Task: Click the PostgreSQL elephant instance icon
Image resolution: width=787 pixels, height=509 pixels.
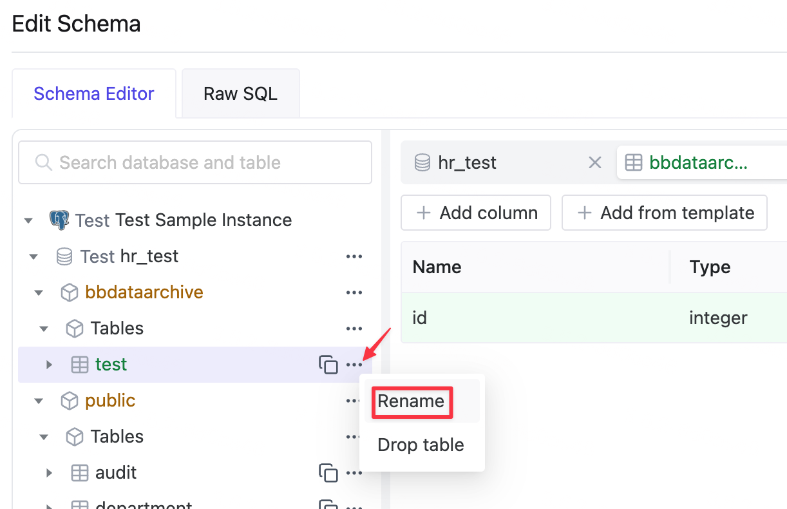Action: click(59, 220)
